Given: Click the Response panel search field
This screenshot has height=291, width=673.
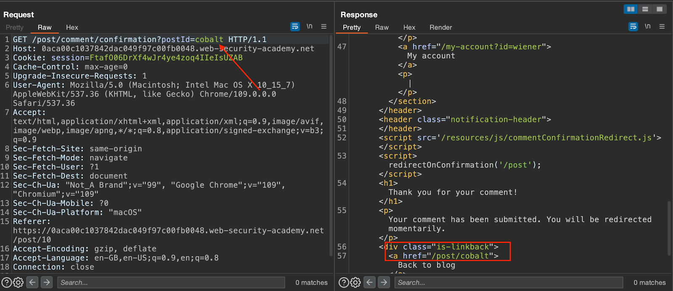Looking at the screenshot, I should (508, 282).
